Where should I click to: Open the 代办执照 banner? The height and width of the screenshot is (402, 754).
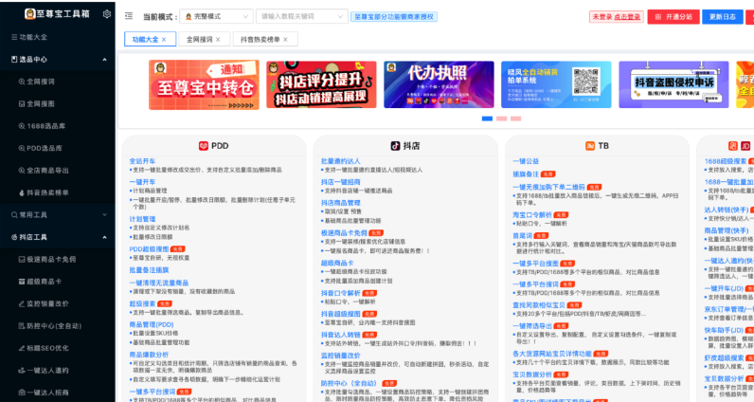(439, 84)
